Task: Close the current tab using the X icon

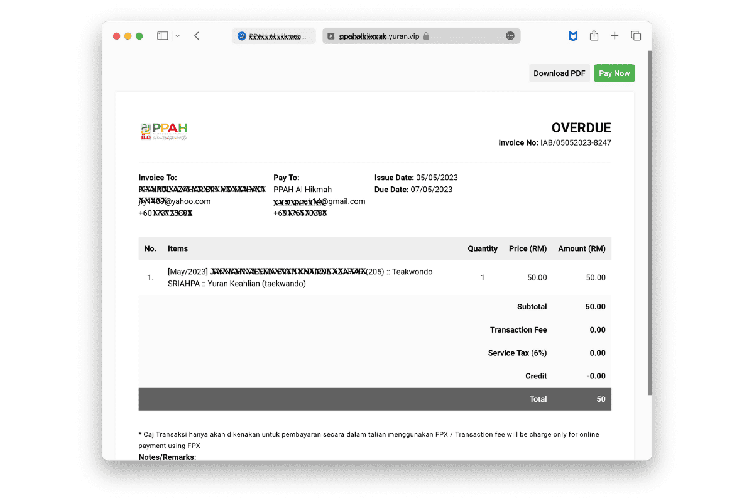Action: [331, 36]
